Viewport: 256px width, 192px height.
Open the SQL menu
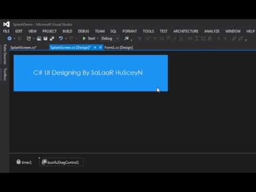113,31
